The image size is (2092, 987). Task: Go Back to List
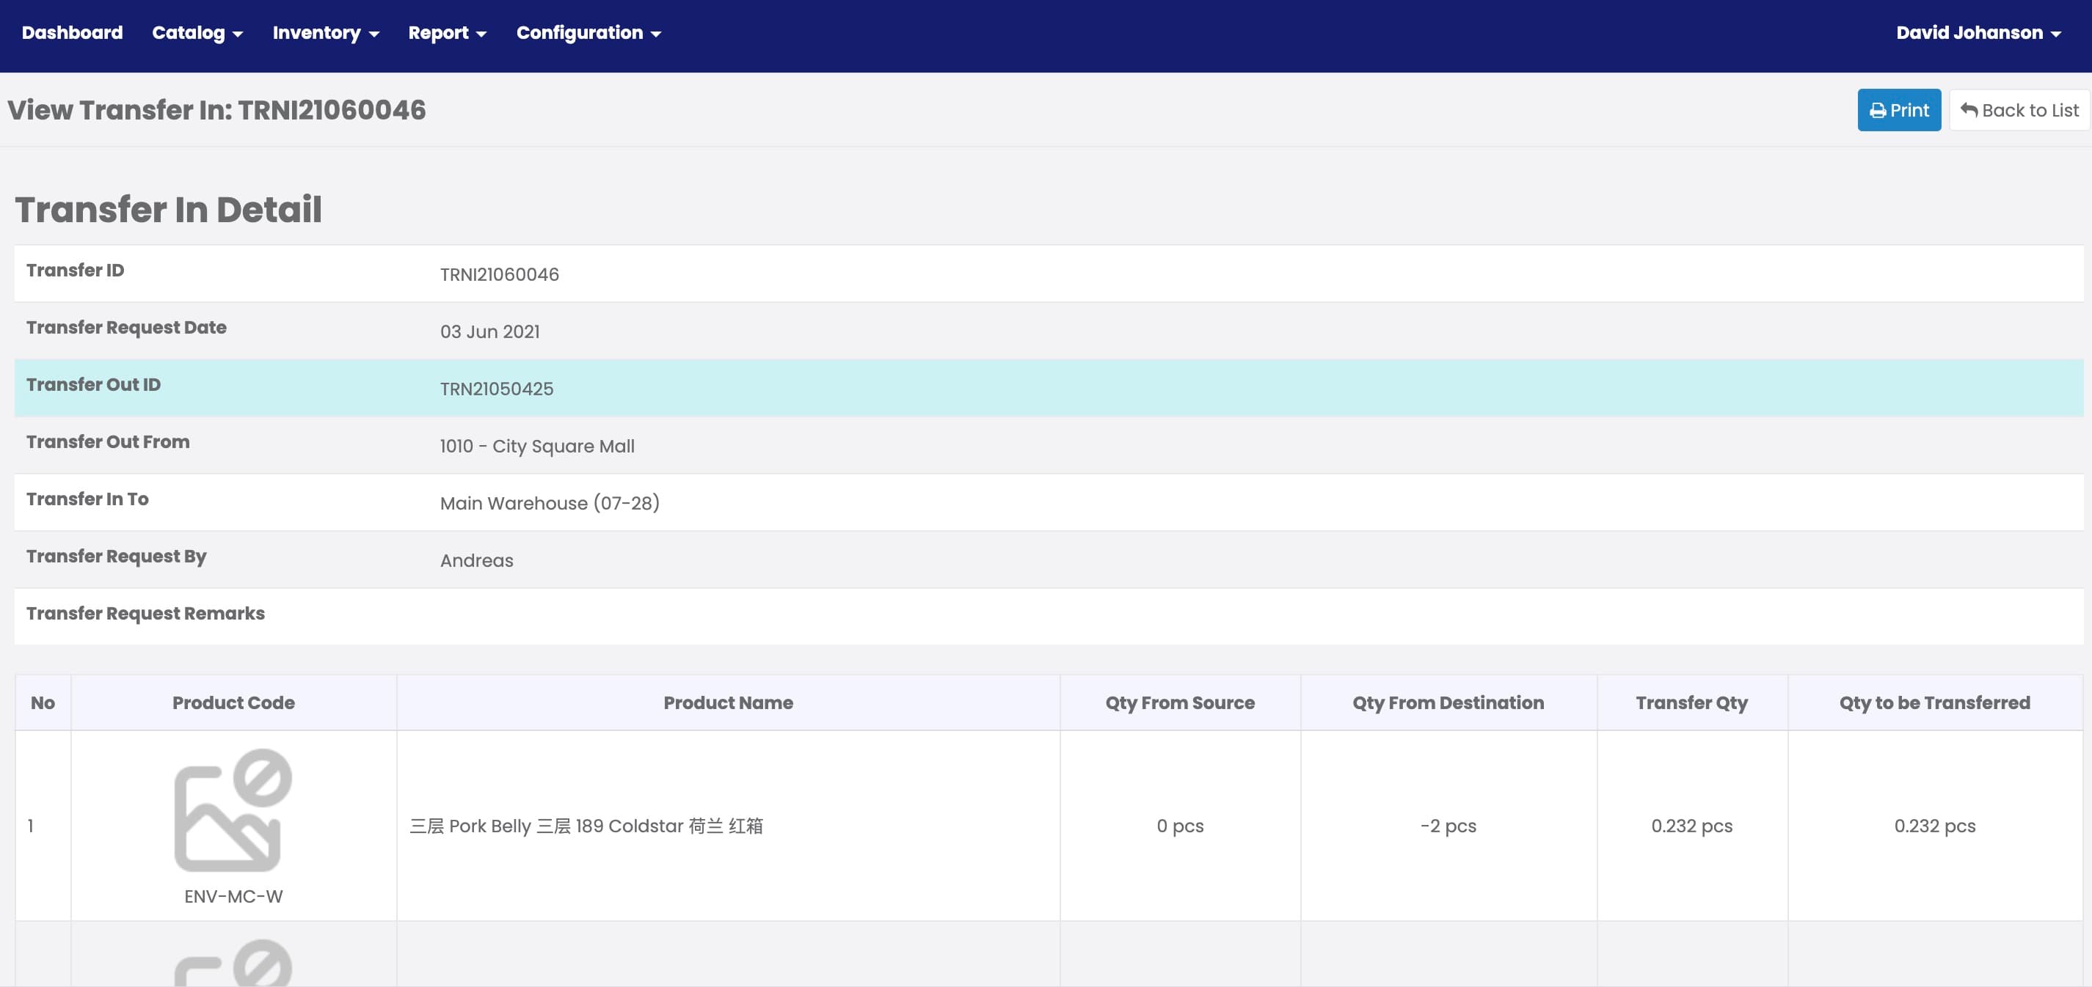[2019, 109]
